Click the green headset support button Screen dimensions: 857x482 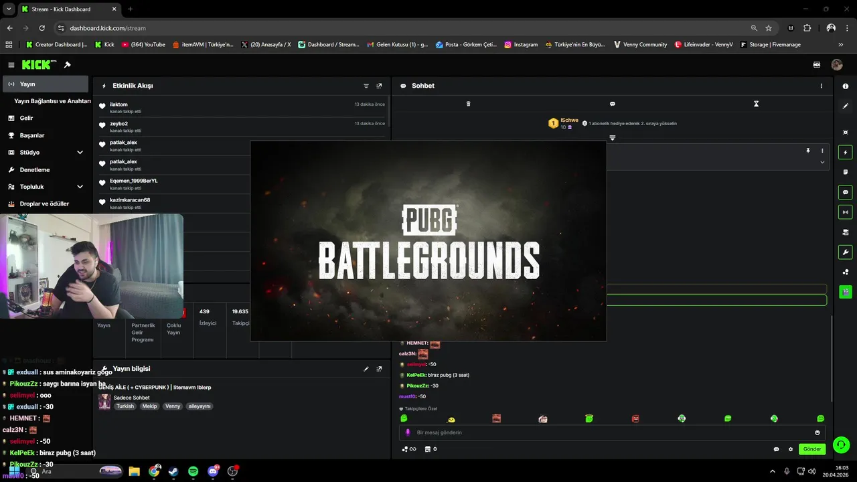click(842, 445)
